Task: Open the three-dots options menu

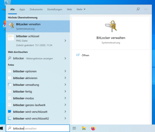Action: coord(146,9)
